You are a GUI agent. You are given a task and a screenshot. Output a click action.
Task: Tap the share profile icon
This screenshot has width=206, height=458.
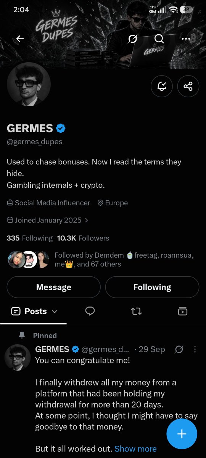click(188, 86)
